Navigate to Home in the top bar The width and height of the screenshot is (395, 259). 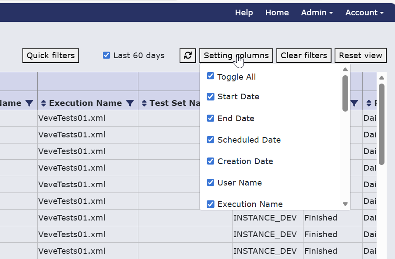click(277, 13)
